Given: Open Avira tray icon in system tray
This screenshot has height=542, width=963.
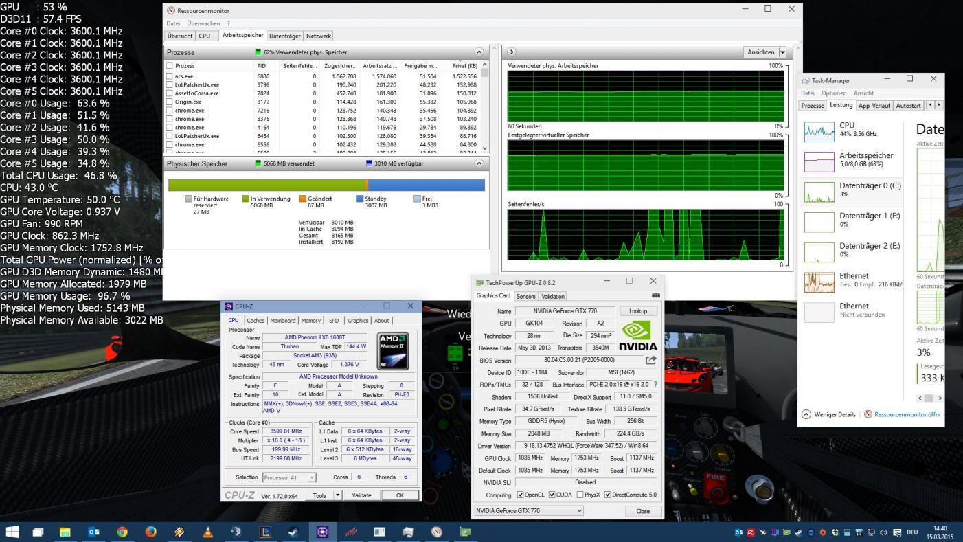Looking at the screenshot, I should (x=751, y=532).
